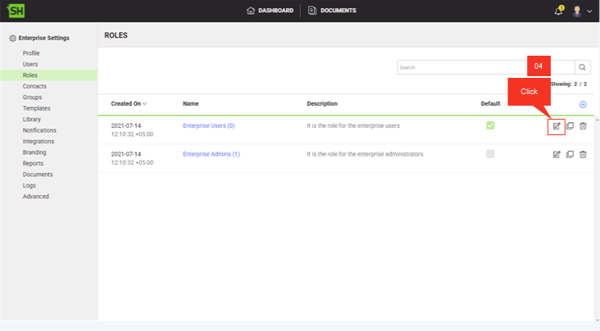The width and height of the screenshot is (600, 331).
Task: Open Profile settings
Action: tap(31, 53)
